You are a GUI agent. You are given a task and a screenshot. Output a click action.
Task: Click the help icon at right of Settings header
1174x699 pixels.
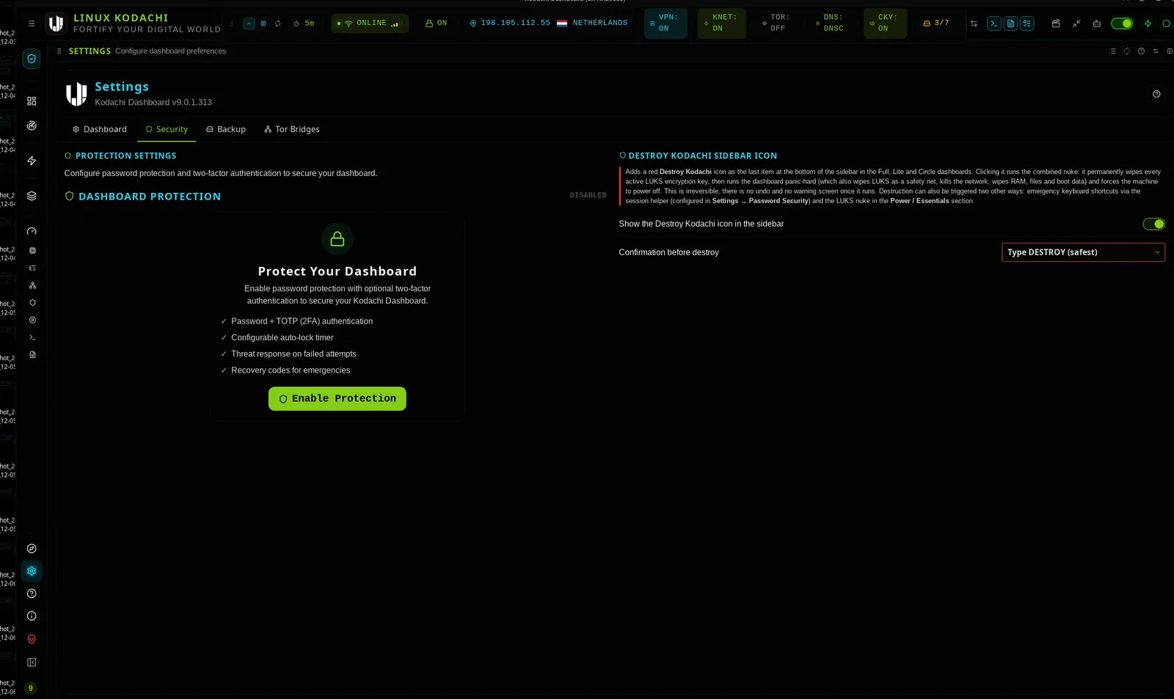[1156, 94]
